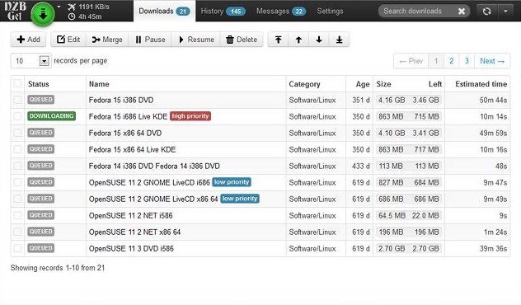
Task: Switch to the History tab
Action: pos(223,12)
